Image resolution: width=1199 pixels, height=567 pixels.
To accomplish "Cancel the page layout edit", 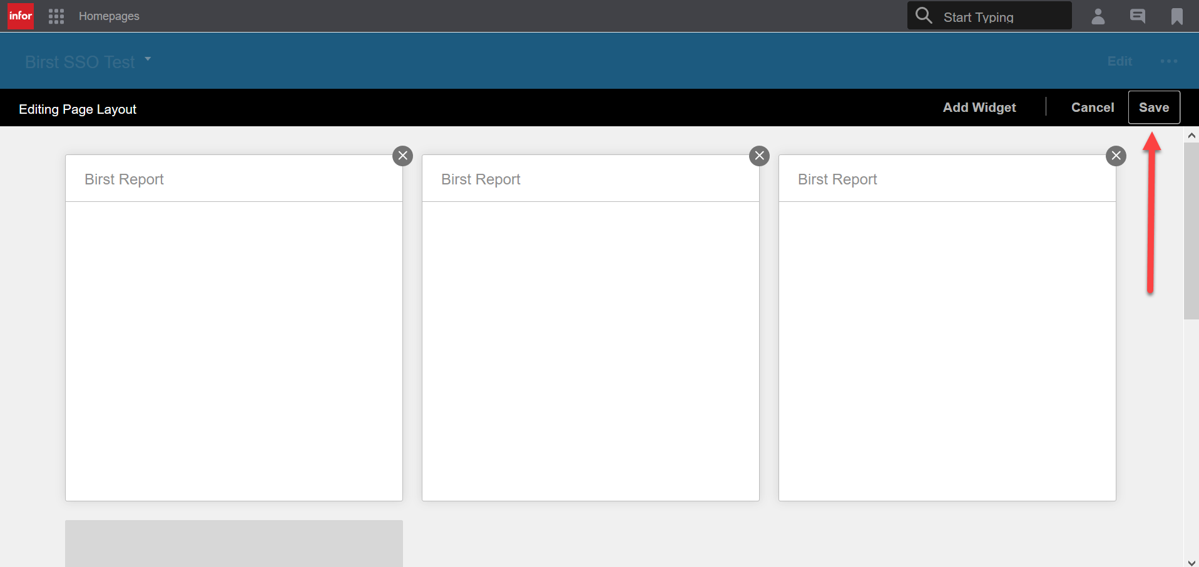I will click(1093, 108).
